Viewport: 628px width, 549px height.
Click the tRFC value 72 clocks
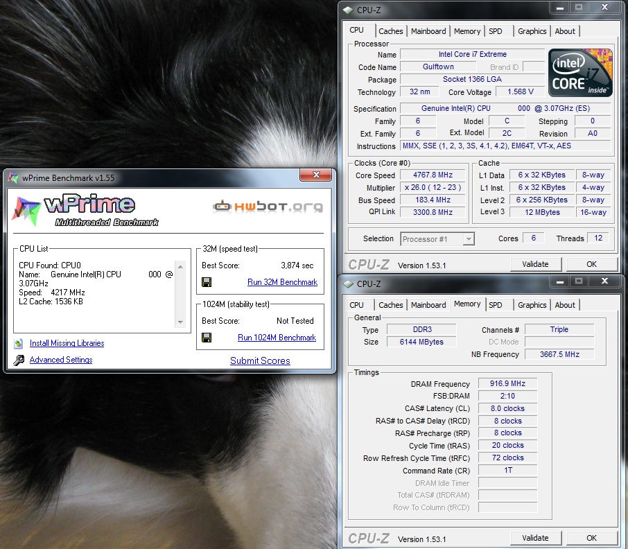click(x=507, y=458)
